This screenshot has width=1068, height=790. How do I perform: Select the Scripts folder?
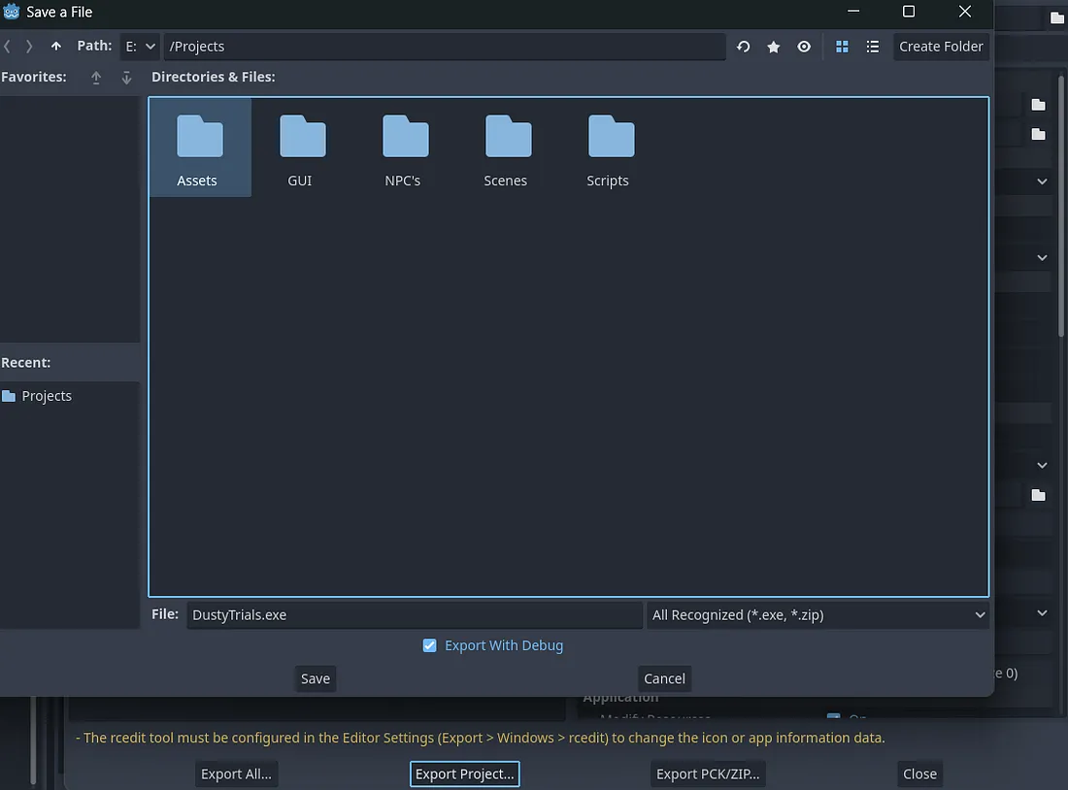pos(611,148)
